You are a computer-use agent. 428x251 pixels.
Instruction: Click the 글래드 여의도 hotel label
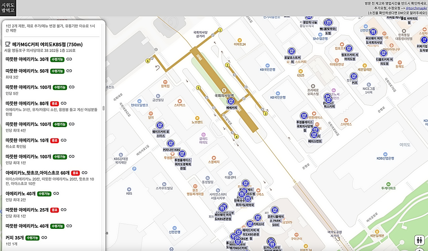[x=203, y=140]
